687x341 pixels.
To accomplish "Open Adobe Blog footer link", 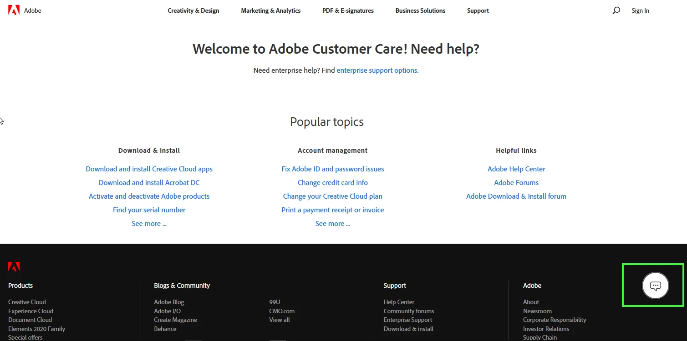I will (x=169, y=302).
